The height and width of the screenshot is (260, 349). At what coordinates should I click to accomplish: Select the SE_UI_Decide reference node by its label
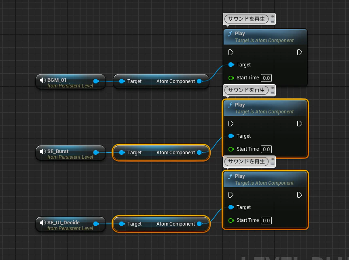63,222
